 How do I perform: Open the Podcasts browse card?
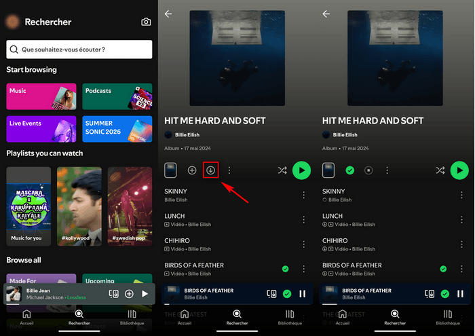[x=117, y=96]
